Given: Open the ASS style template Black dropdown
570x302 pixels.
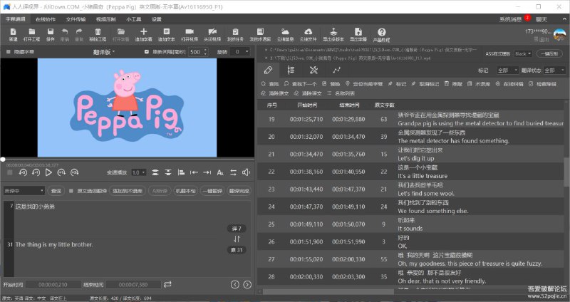Looking at the screenshot, I should [524, 53].
